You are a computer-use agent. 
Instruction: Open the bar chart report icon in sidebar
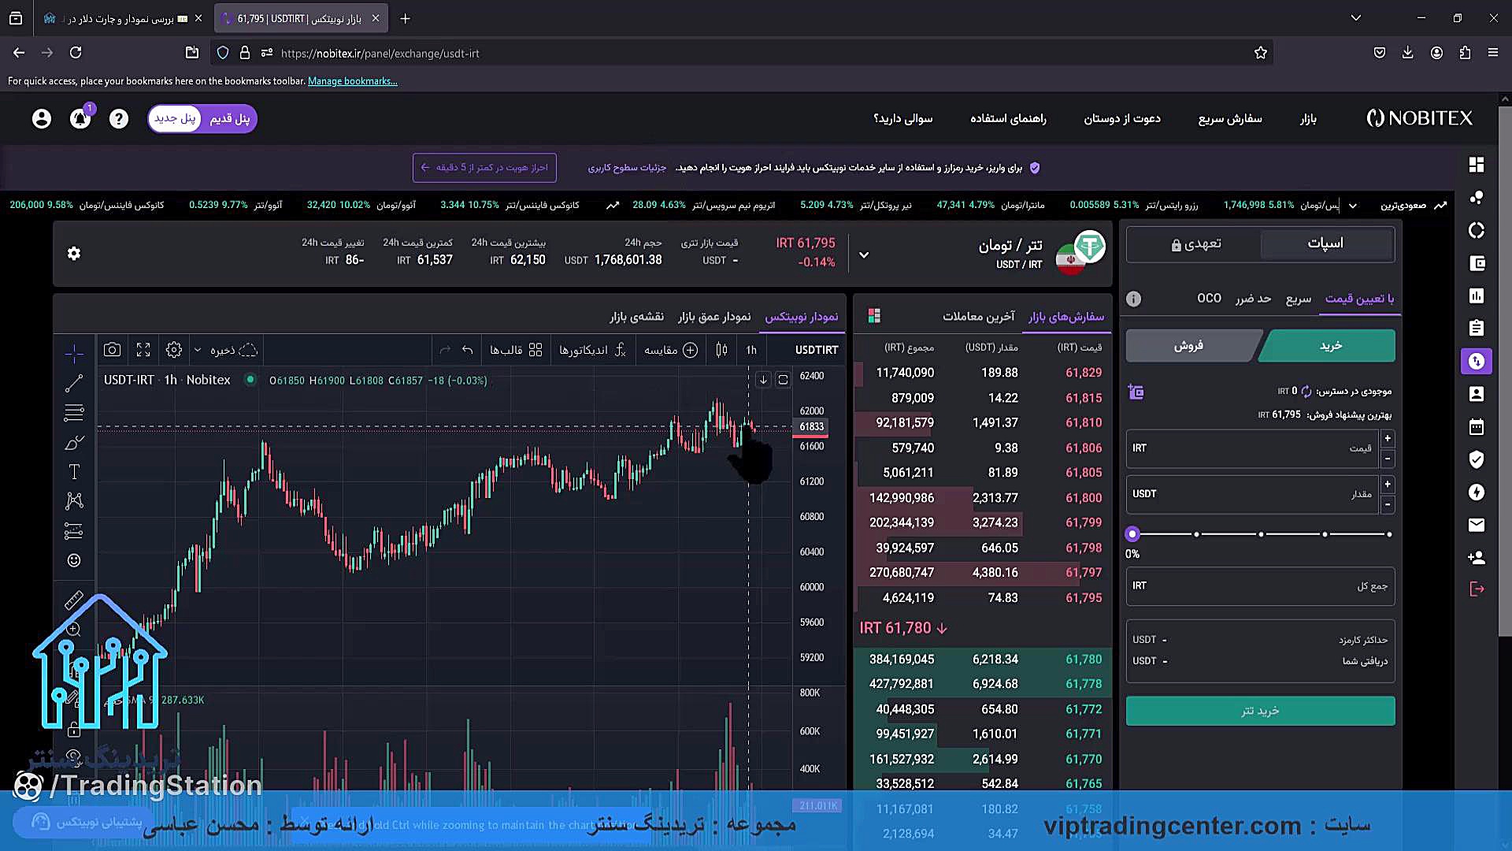pyautogui.click(x=1477, y=295)
